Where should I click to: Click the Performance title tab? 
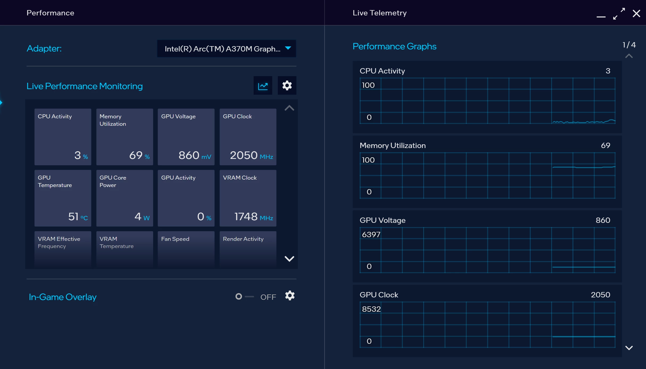coord(50,13)
